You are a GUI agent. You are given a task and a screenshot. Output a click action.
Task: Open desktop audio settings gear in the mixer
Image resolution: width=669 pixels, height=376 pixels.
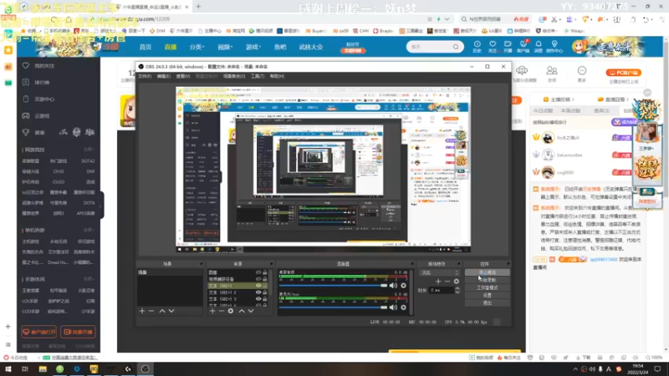403,285
